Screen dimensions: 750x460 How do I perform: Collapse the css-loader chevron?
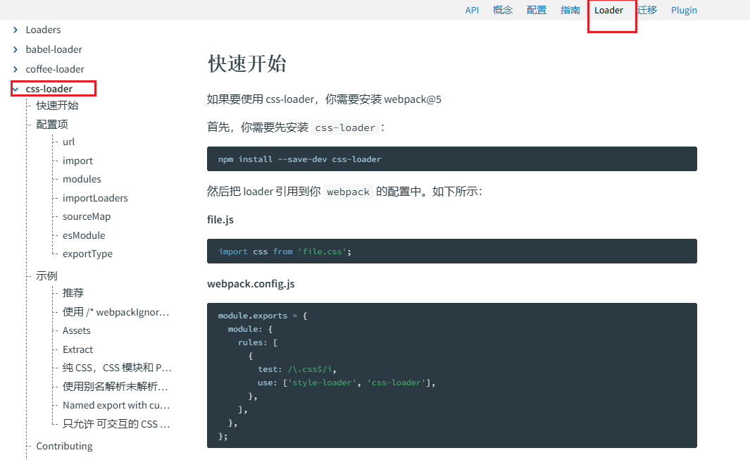(x=15, y=89)
